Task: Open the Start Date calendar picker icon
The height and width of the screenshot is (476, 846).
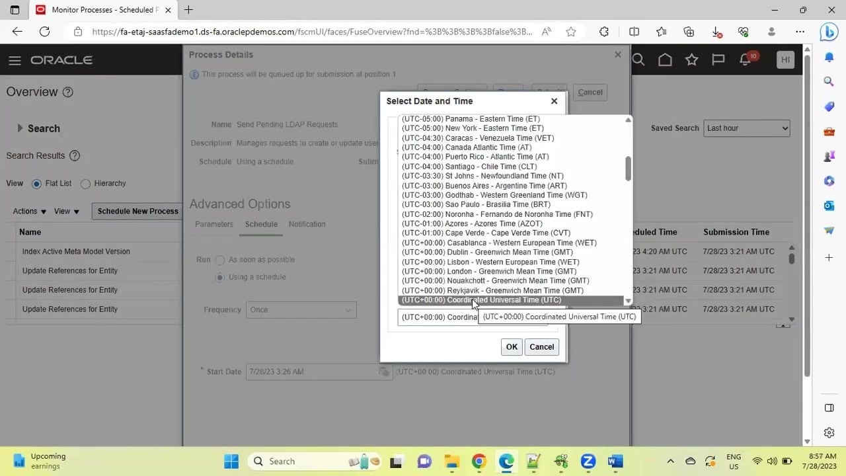Action: [383, 372]
